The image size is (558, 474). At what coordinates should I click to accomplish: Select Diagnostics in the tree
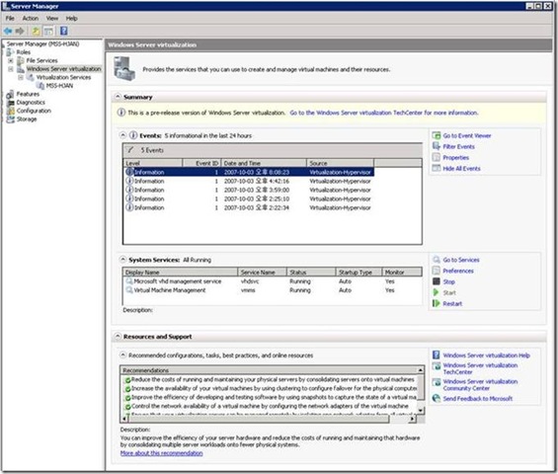tap(31, 103)
